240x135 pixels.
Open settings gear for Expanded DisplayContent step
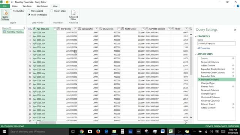(233, 69)
